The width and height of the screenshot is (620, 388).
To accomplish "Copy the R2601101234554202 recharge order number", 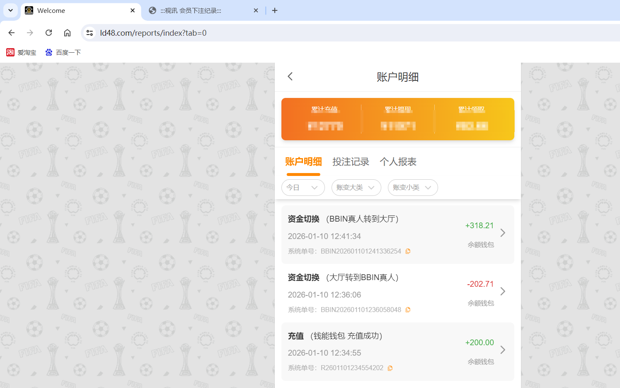I will click(x=390, y=368).
